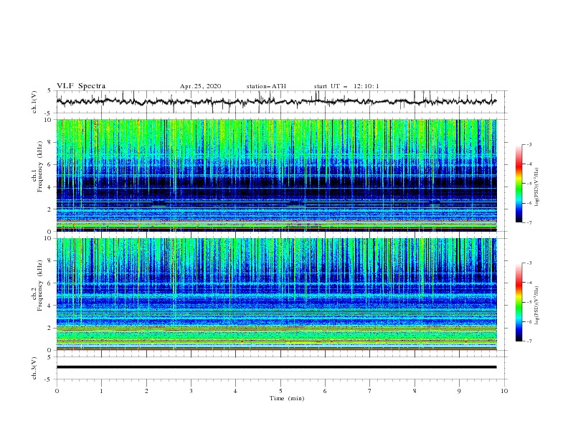Click the ch.2 spectrogram plot area

pos(276,294)
